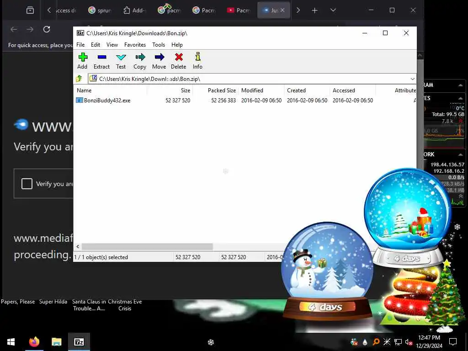This screenshot has width=468, height=351.
Task: Open the Info tool
Action: click(x=197, y=61)
